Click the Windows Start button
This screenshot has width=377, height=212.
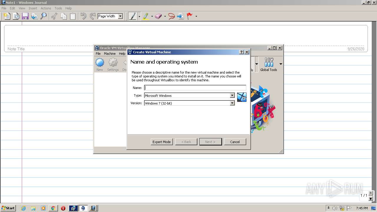pos(8,208)
